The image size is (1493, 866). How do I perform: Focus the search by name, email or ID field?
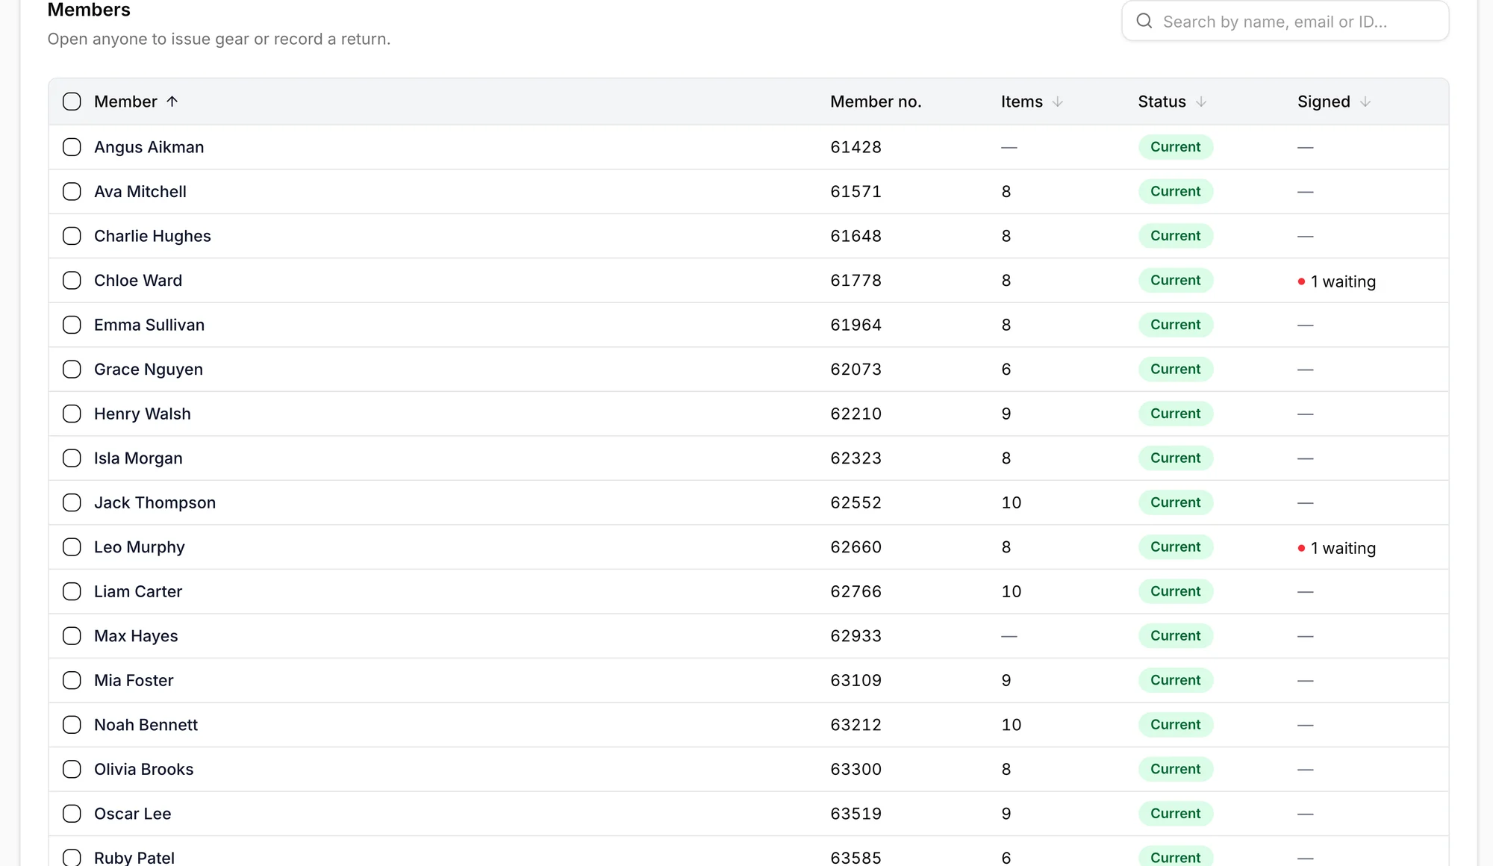(1285, 21)
